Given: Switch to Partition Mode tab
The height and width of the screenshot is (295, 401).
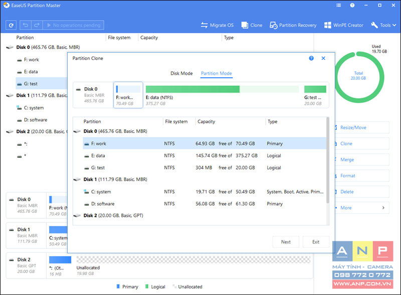Looking at the screenshot, I should [x=217, y=73].
